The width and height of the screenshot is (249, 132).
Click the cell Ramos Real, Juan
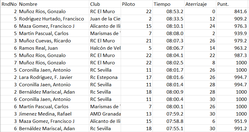53,48
